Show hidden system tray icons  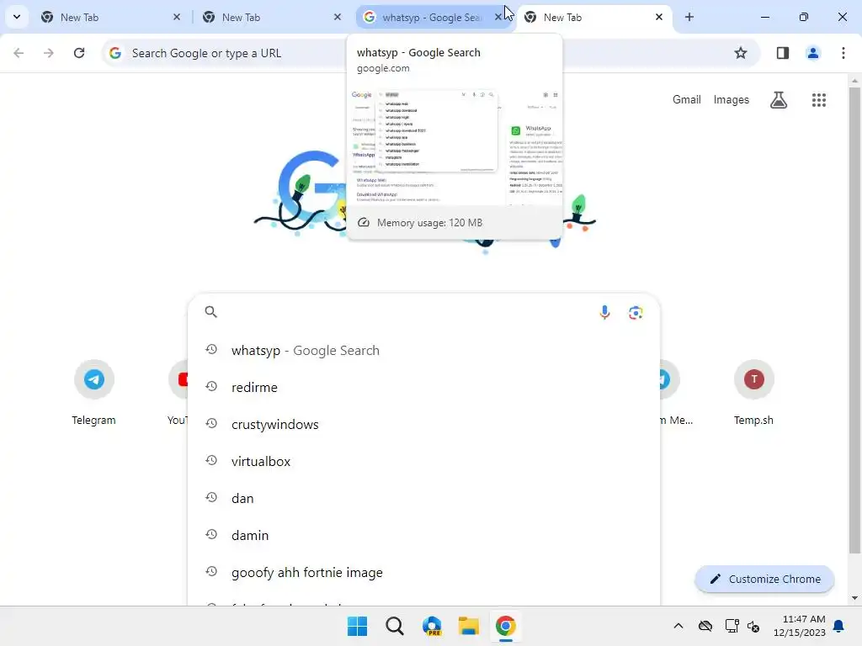pos(678,626)
